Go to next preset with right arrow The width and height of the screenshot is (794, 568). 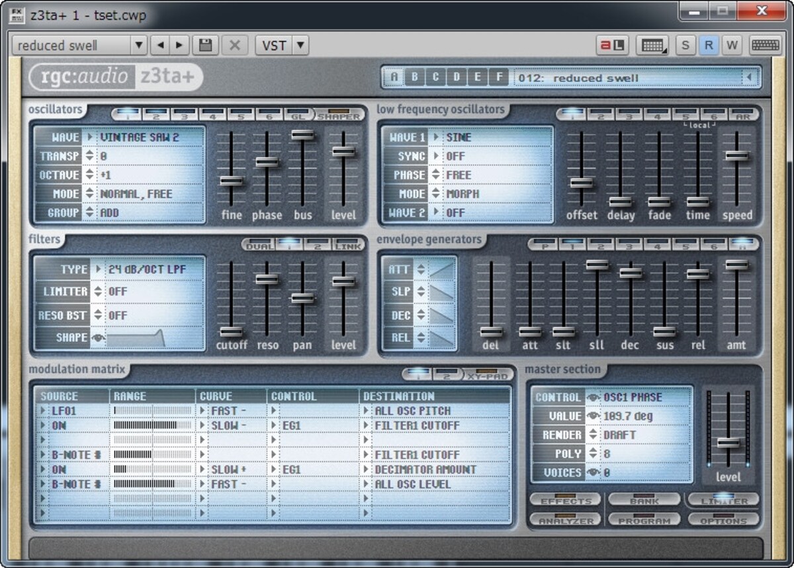coord(179,46)
